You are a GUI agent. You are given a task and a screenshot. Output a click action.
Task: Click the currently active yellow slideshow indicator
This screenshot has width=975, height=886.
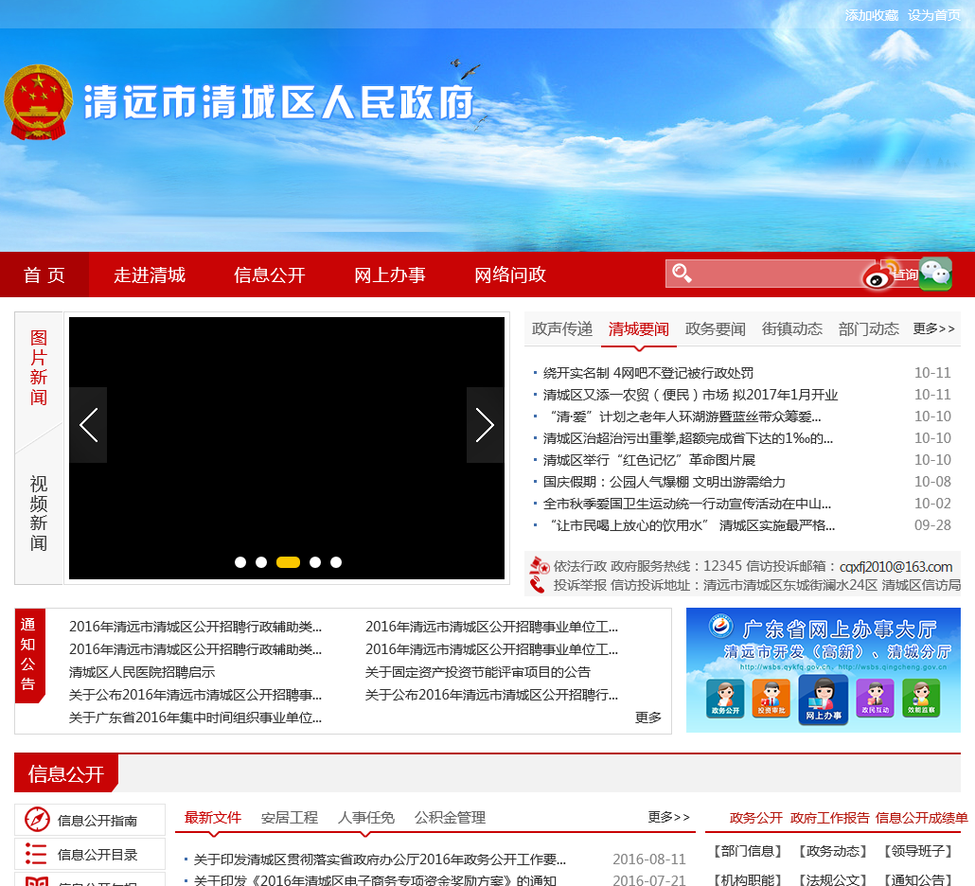pyautogui.click(x=288, y=562)
